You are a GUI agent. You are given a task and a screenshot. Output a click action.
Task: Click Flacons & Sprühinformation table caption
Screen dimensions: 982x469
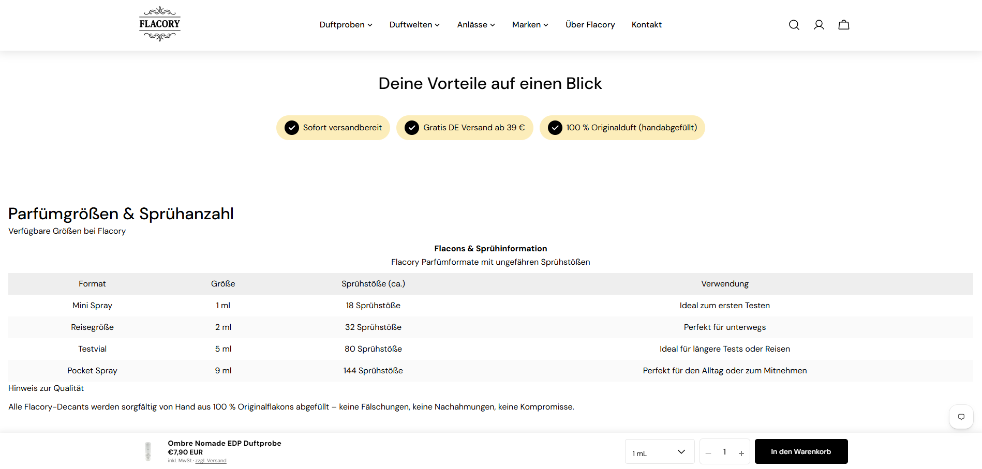coord(490,249)
